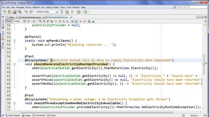Click the Previous Bookmark icon
The width and height of the screenshot is (209, 117).
click(60, 21)
